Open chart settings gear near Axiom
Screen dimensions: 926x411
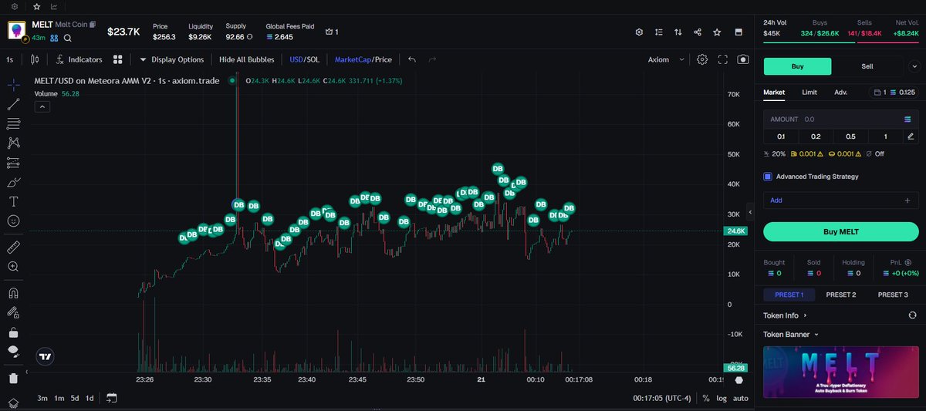pyautogui.click(x=702, y=59)
